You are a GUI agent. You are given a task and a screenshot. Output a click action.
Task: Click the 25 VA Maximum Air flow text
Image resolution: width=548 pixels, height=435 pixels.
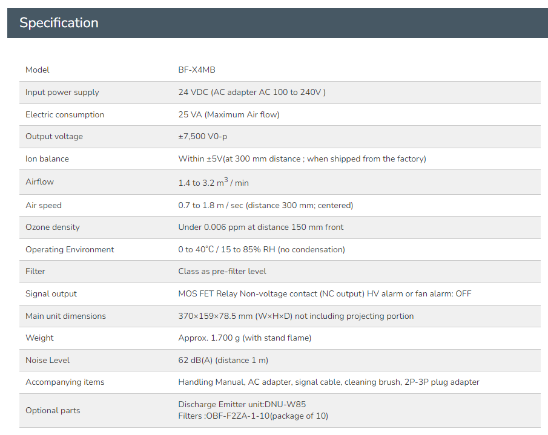[x=229, y=114]
